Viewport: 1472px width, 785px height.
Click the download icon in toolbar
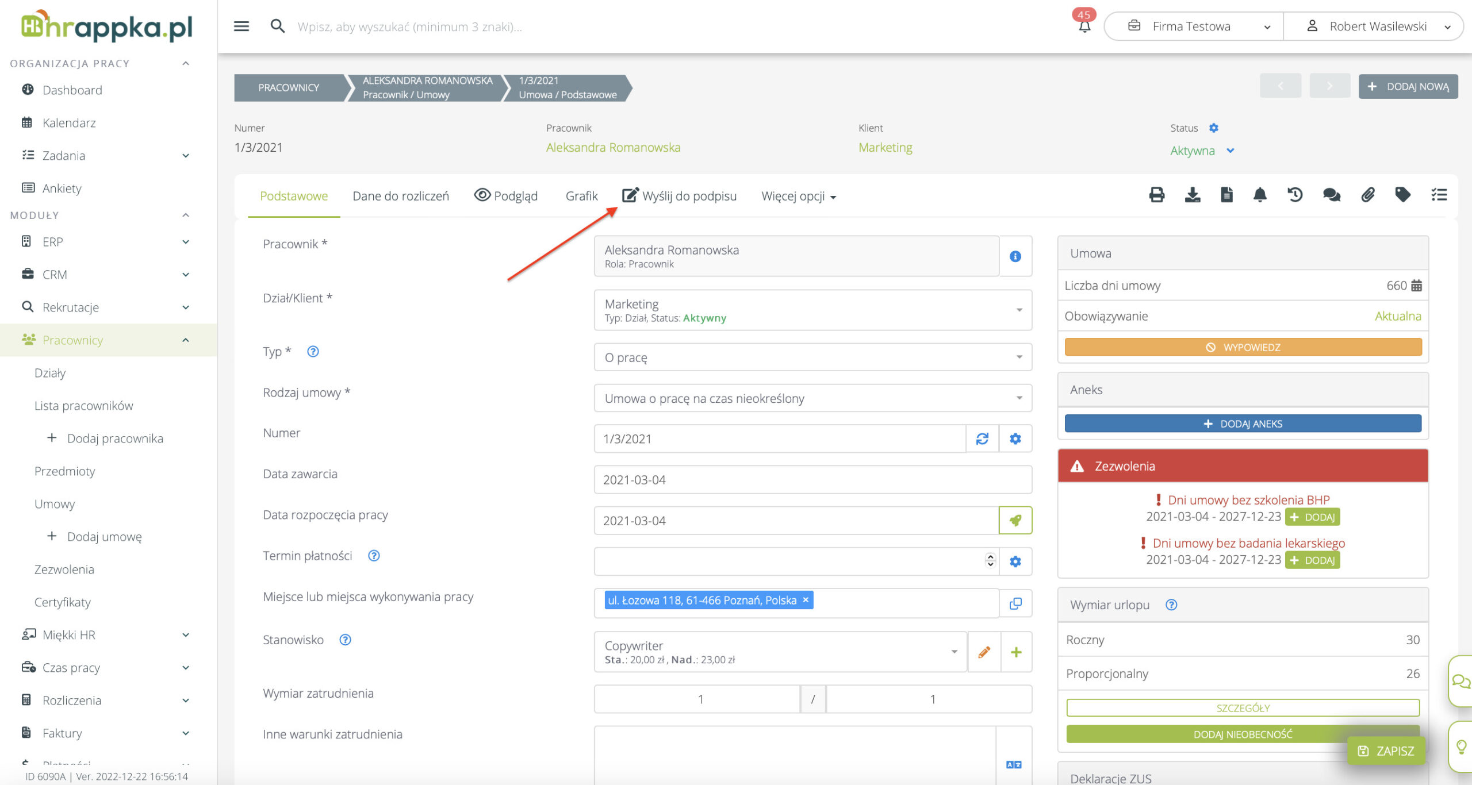tap(1192, 195)
